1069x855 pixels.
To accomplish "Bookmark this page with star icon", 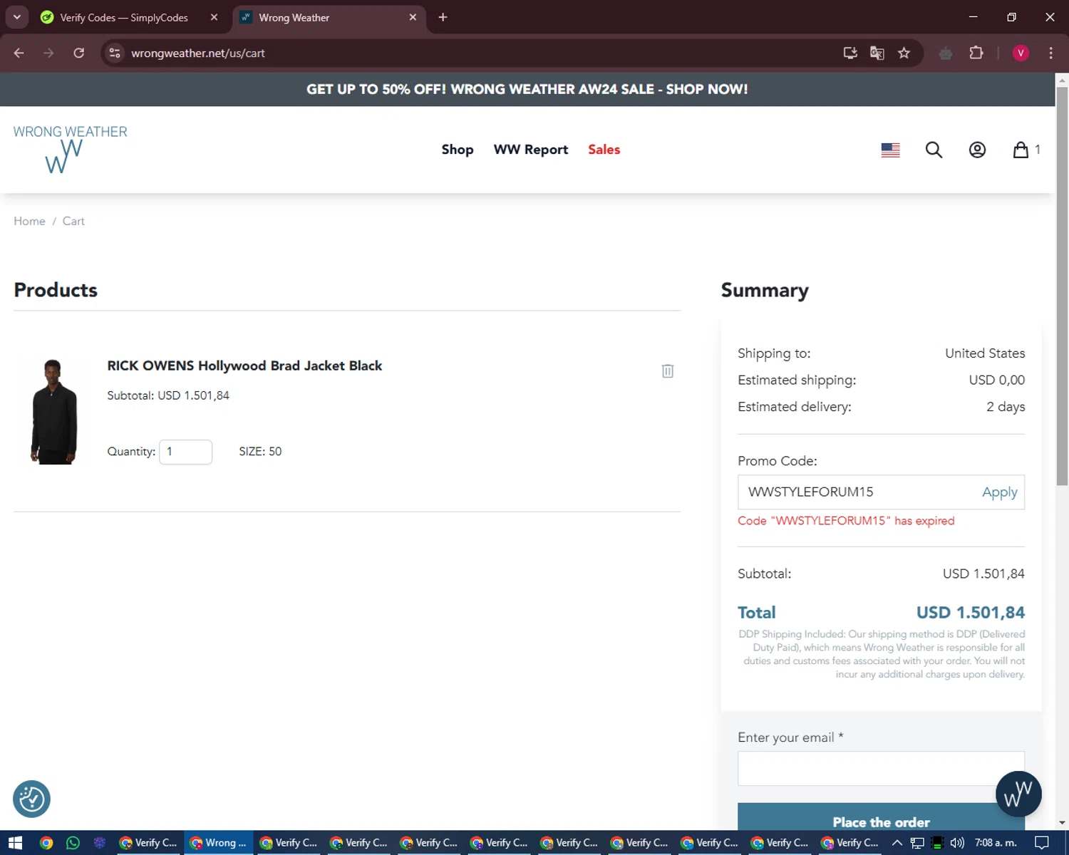I will point(904,53).
